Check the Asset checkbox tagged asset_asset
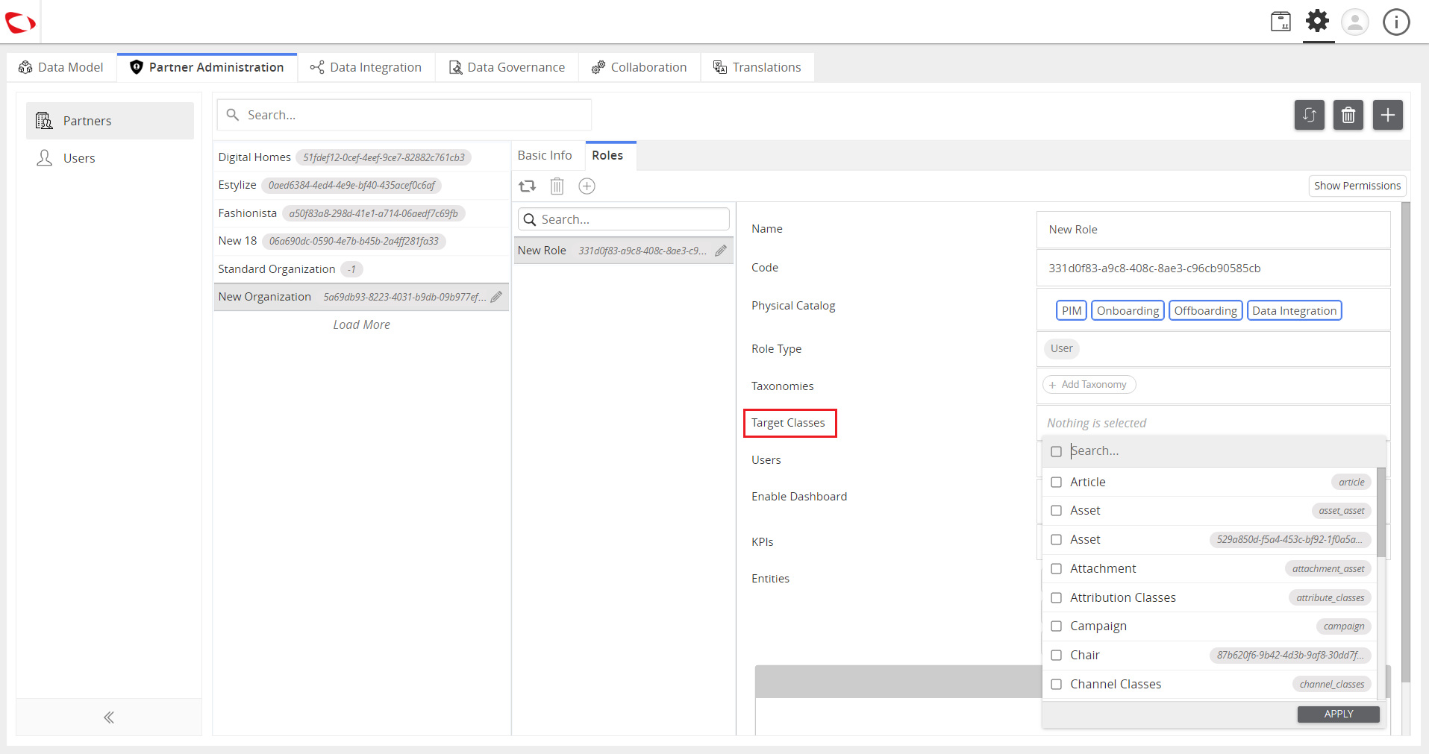1429x754 pixels. click(x=1056, y=511)
